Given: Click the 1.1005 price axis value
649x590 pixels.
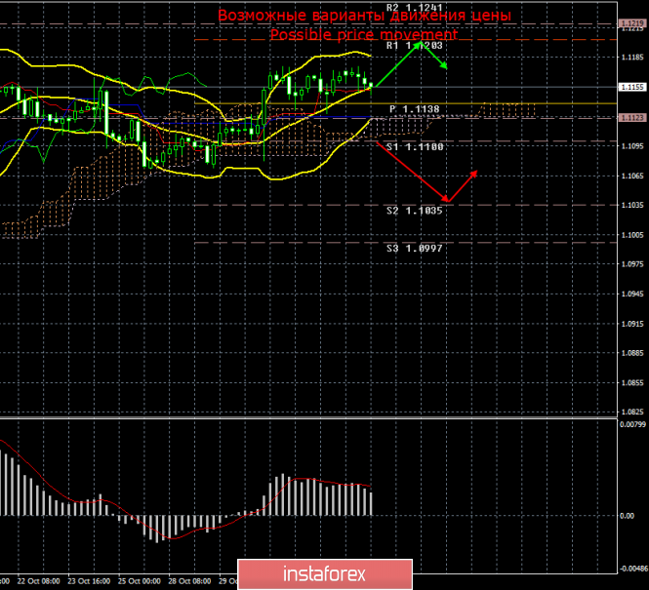Looking at the screenshot, I should 632,235.
